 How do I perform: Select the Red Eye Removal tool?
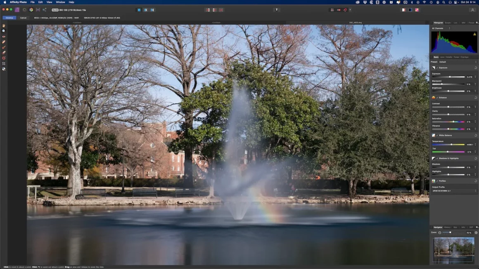point(4,37)
